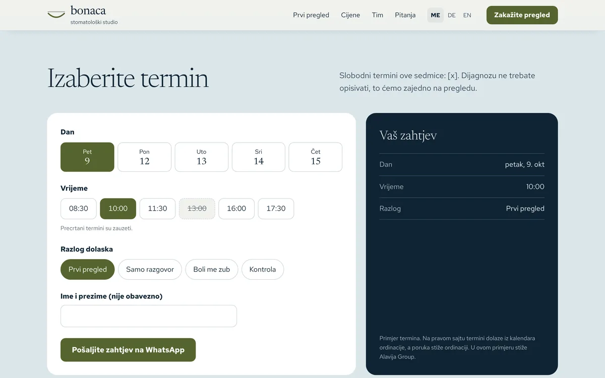Open the Prvi pregled nav link
605x378 pixels.
pyautogui.click(x=311, y=15)
